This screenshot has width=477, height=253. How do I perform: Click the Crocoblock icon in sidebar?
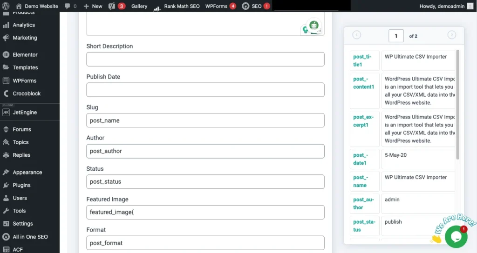[x=6, y=93]
